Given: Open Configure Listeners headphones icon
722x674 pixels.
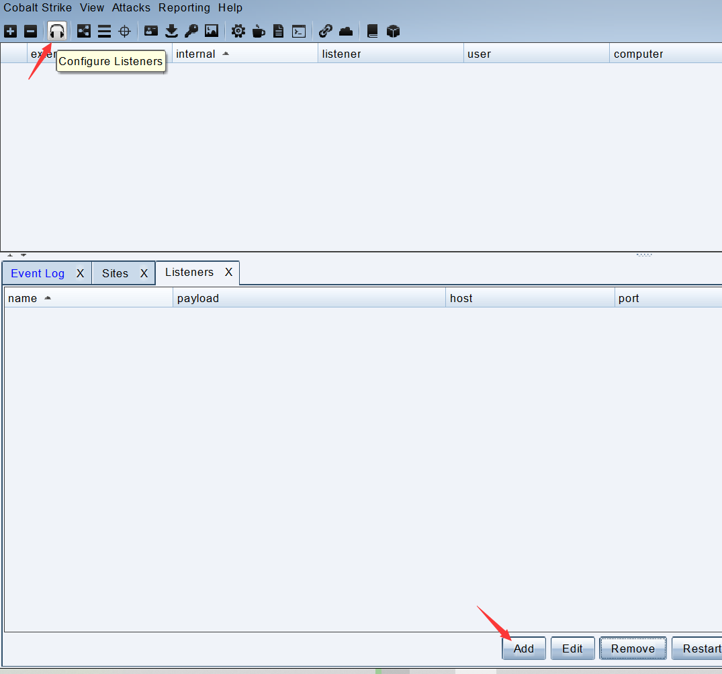Looking at the screenshot, I should coord(56,32).
